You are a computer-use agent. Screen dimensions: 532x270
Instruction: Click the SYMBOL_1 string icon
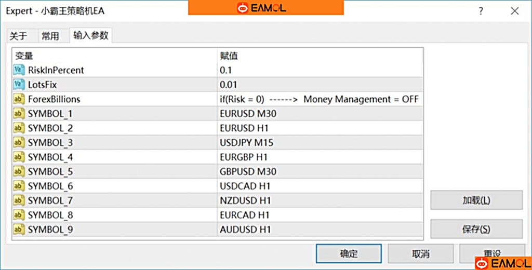[19, 113]
